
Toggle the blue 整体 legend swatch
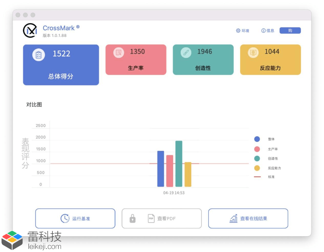257,139
